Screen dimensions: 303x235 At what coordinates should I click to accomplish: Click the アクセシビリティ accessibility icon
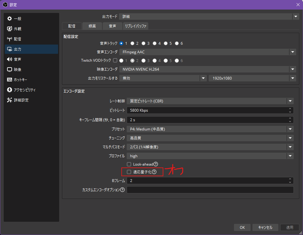10,90
